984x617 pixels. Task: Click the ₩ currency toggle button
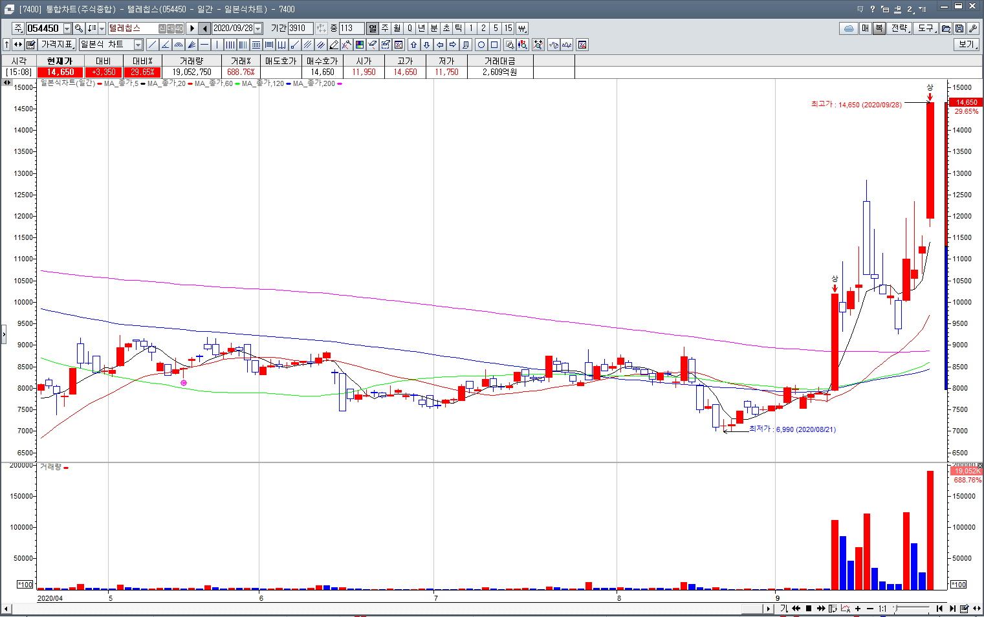(521, 28)
